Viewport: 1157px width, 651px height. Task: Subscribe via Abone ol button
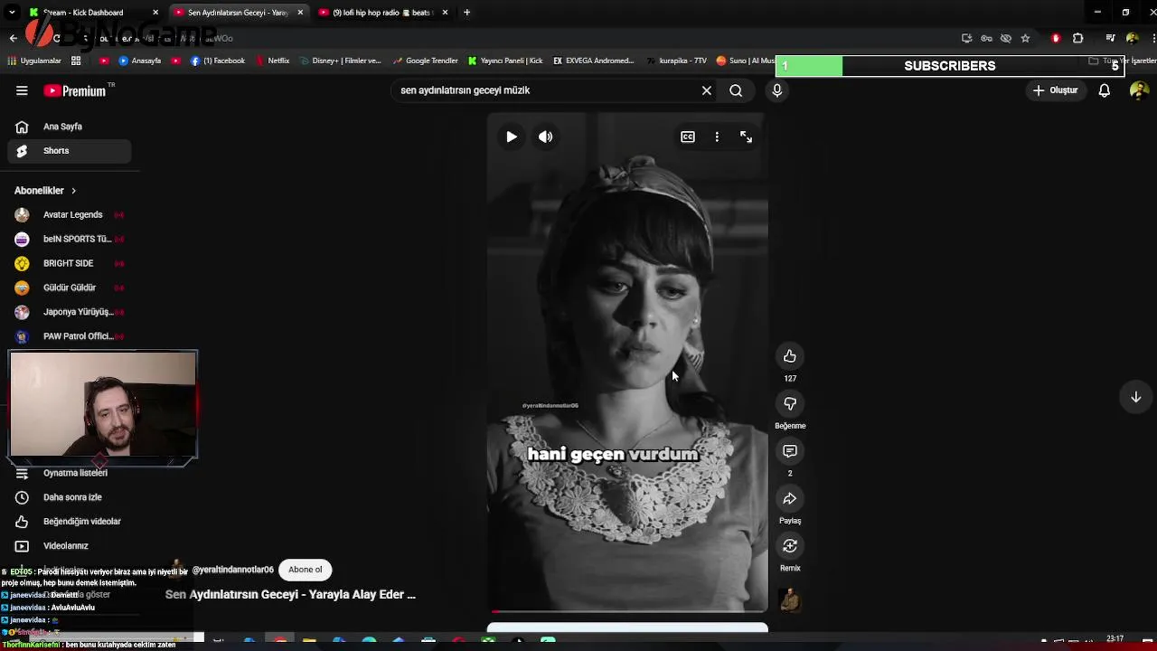306,570
